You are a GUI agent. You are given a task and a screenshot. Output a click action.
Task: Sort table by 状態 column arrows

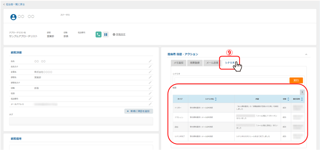288,99
